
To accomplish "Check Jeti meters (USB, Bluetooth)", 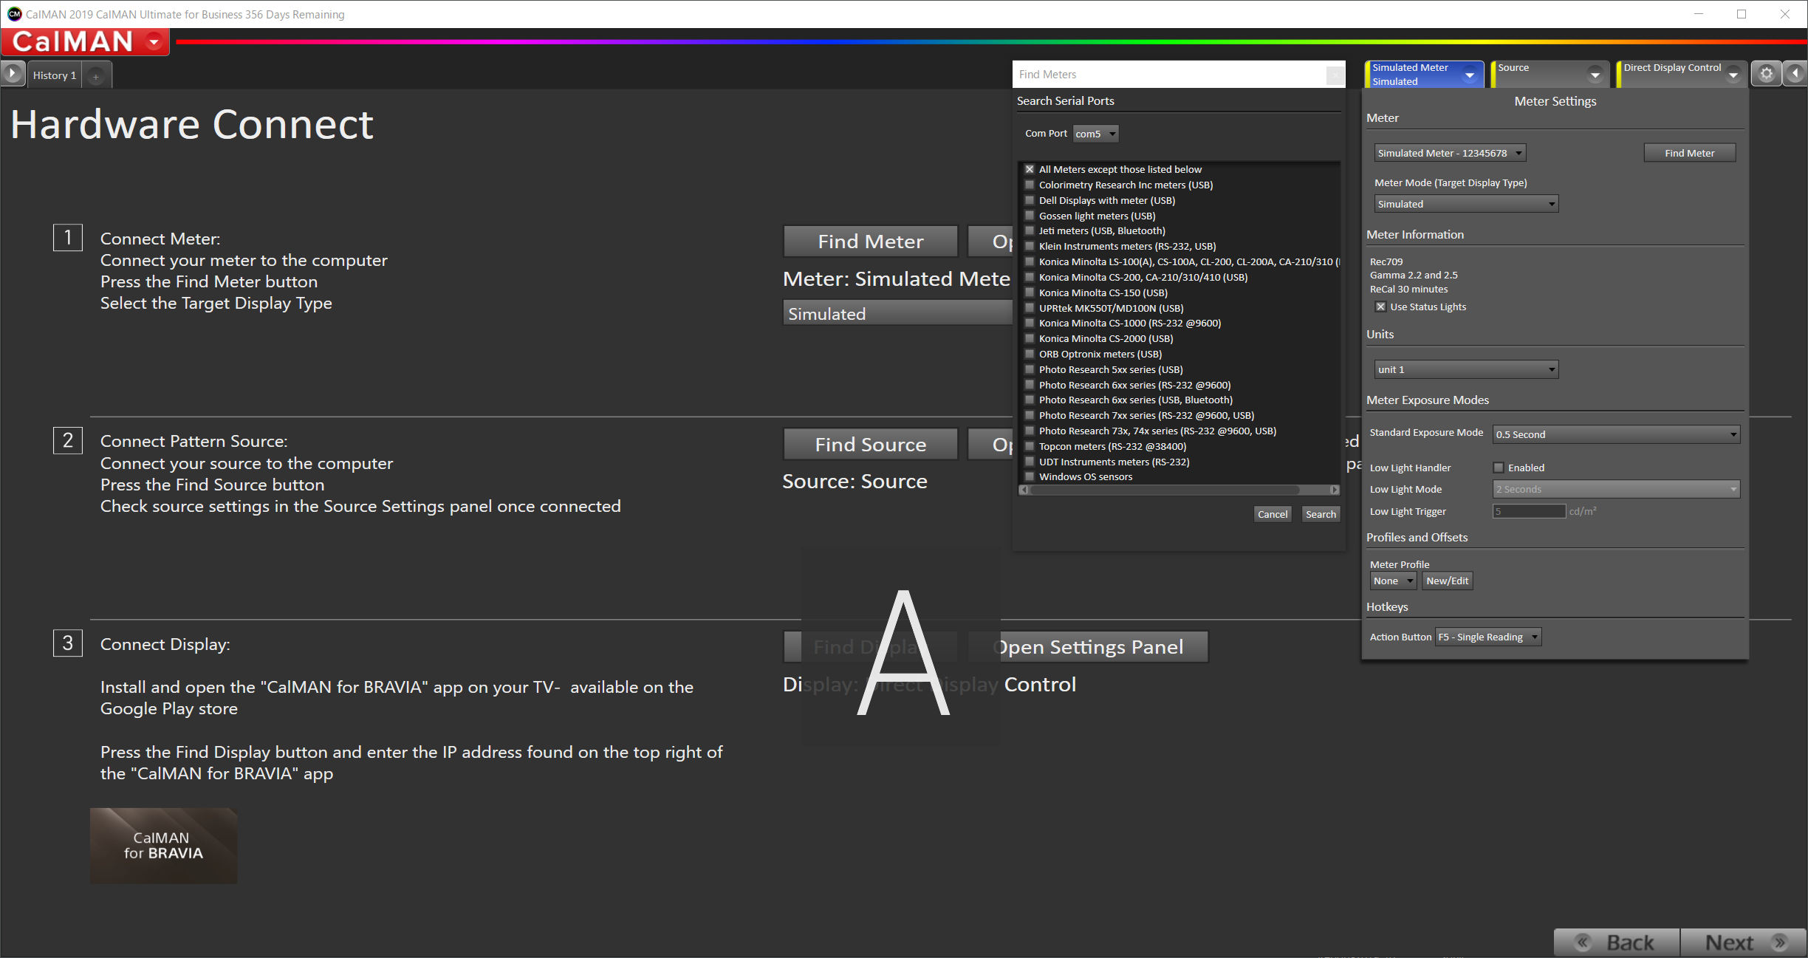I will 1030,230.
